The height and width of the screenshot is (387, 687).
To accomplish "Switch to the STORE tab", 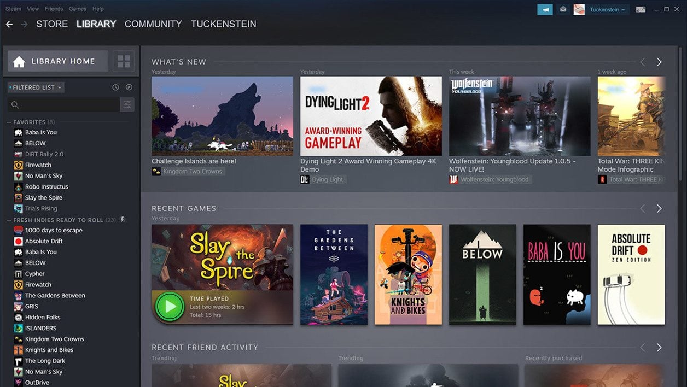I will (52, 24).
